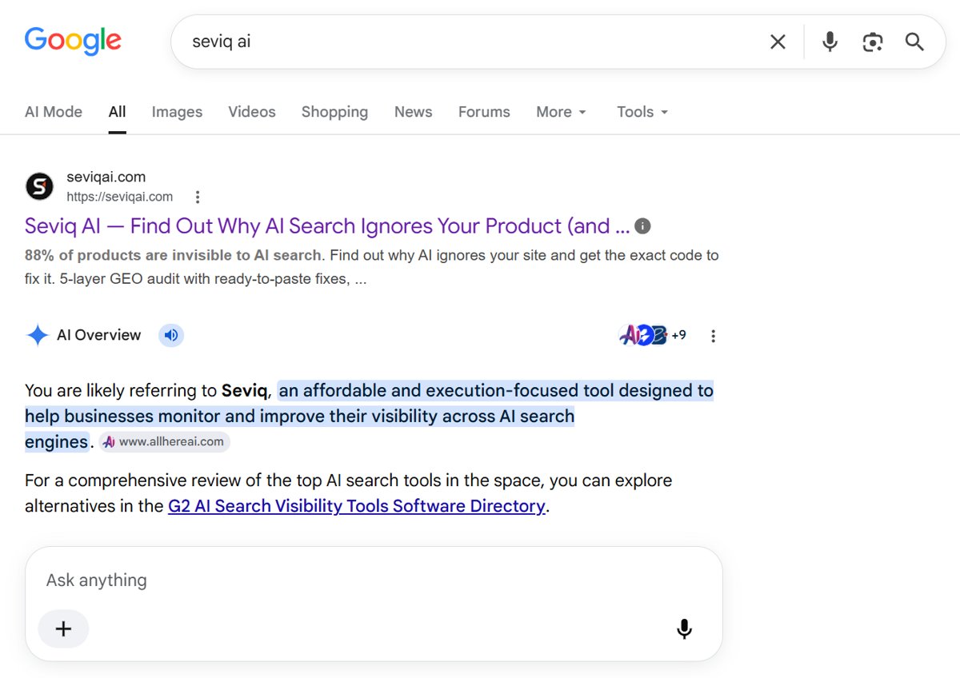This screenshot has height=678, width=960.
Task: Open Google Lens image search icon
Action: (x=873, y=42)
